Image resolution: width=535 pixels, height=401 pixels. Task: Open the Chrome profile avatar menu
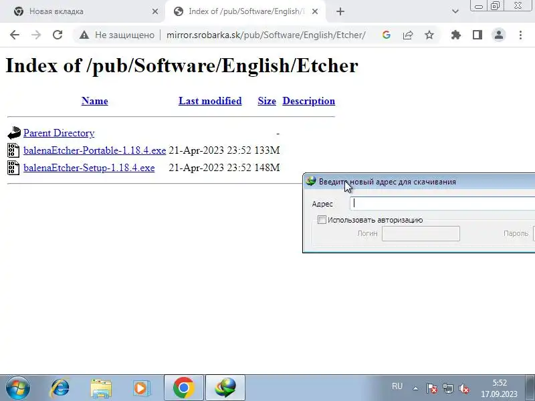498,35
